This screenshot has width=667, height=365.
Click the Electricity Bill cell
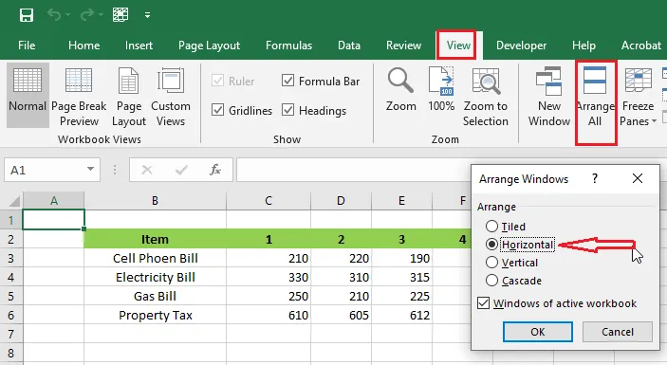tap(155, 277)
